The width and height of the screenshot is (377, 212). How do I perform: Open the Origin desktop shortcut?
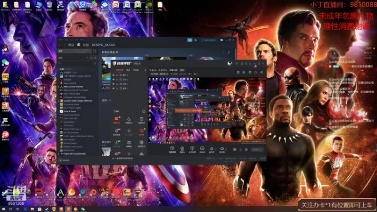click(x=94, y=194)
